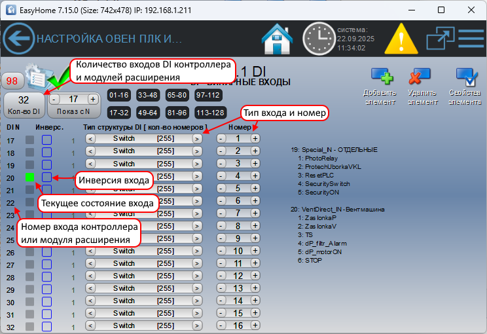Go to the home screen icon
This screenshot has width=487, height=334.
click(x=277, y=39)
